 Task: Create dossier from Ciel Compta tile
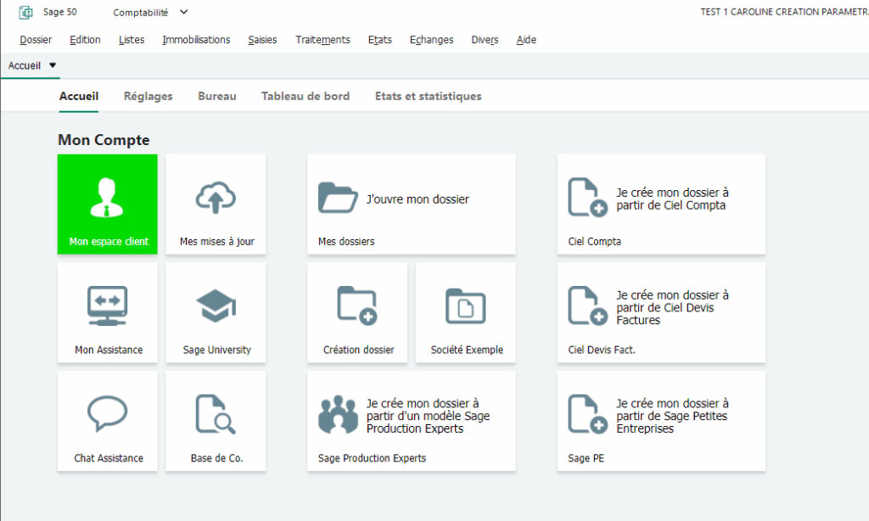point(661,204)
